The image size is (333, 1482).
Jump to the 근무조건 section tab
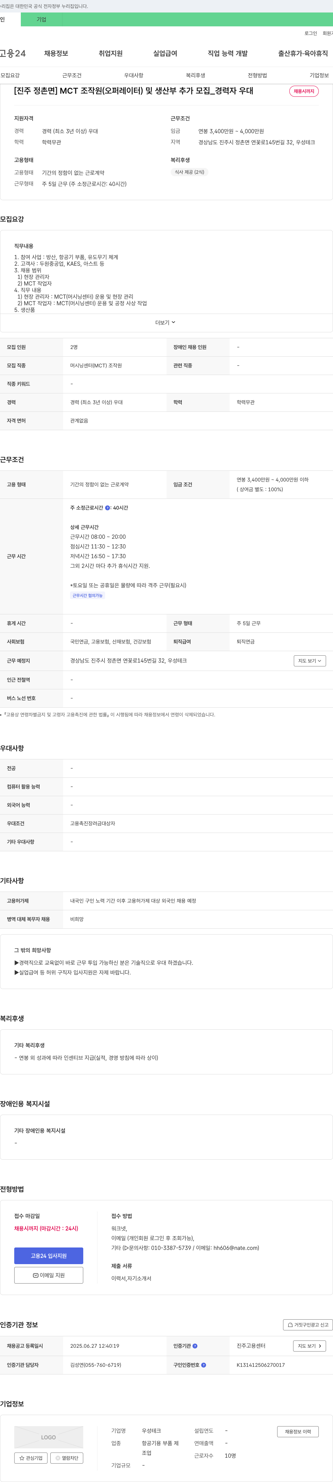(x=72, y=75)
